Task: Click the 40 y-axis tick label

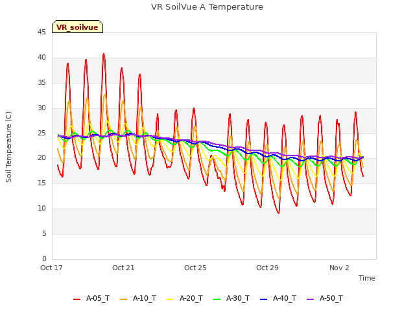Action: pyautogui.click(x=41, y=58)
